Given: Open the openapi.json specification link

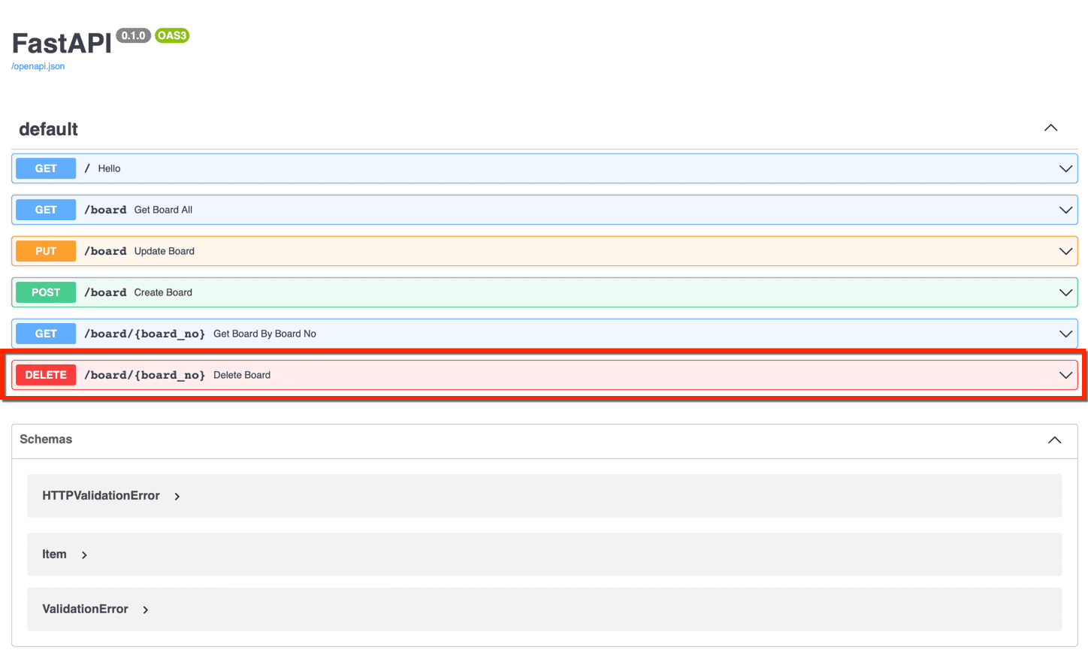Looking at the screenshot, I should [38, 66].
